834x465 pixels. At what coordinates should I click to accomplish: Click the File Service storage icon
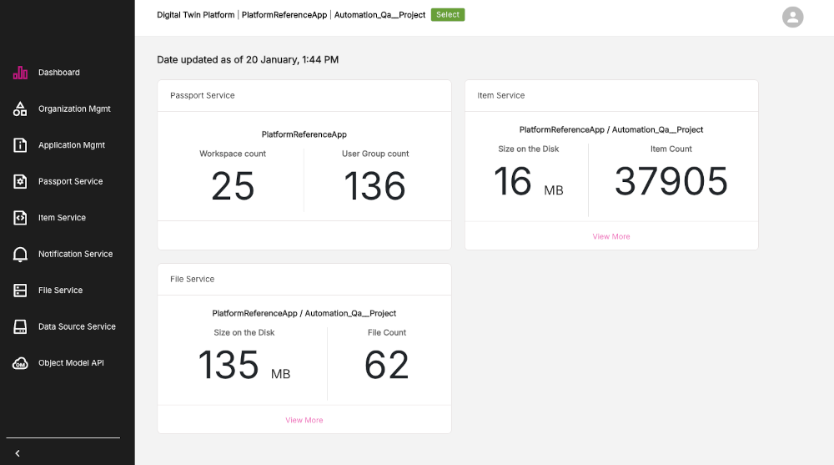[21, 291]
